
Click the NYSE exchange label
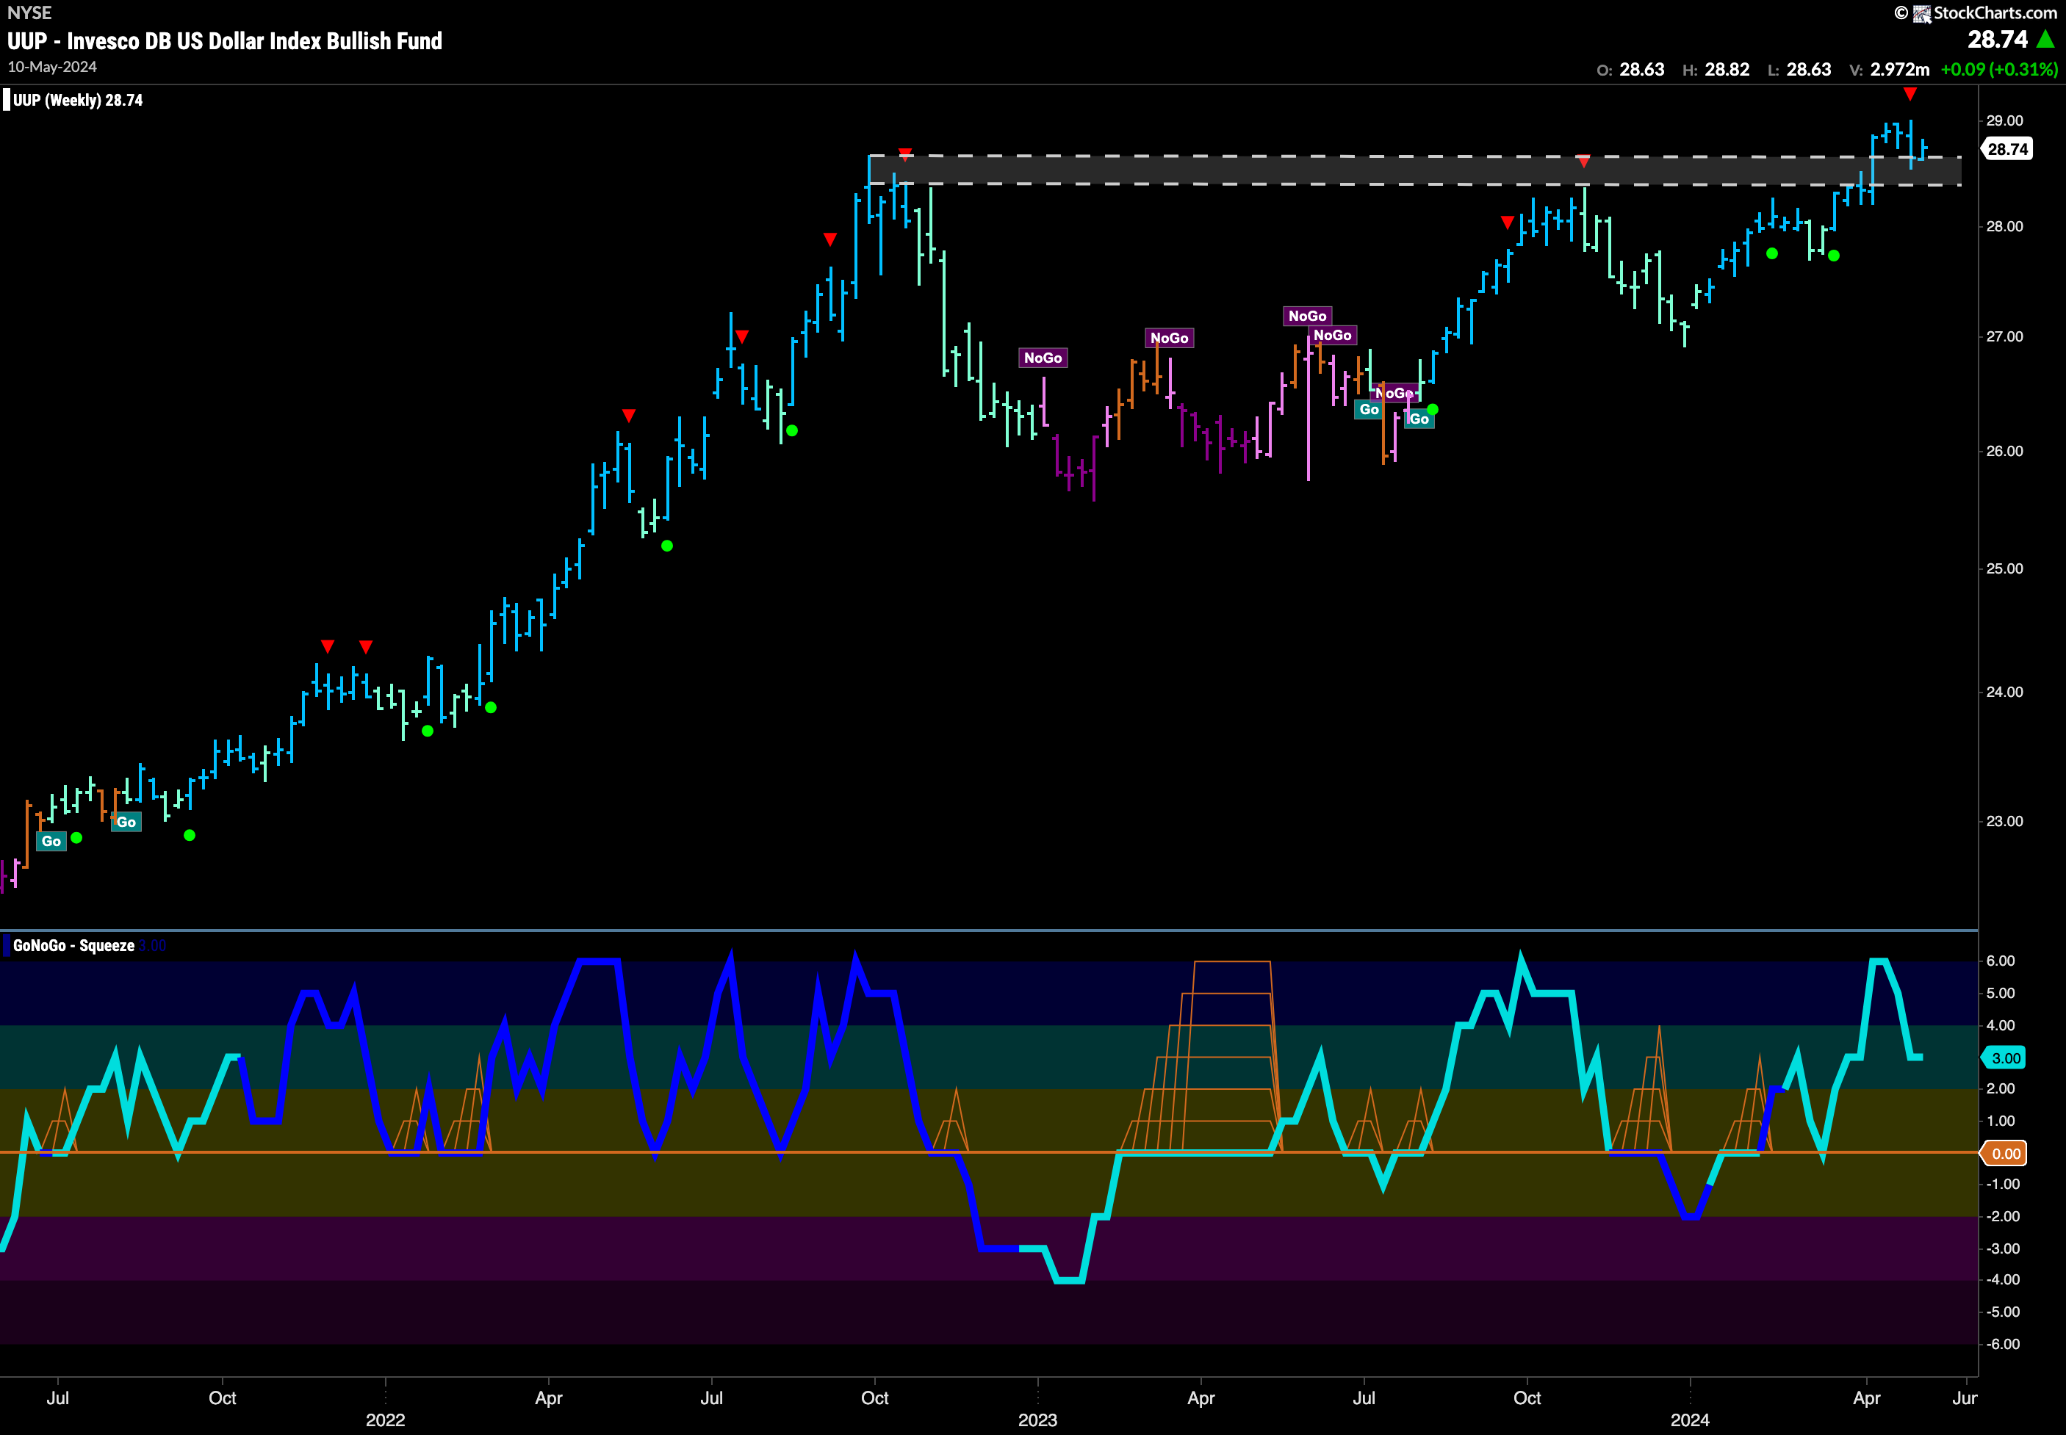(x=29, y=12)
